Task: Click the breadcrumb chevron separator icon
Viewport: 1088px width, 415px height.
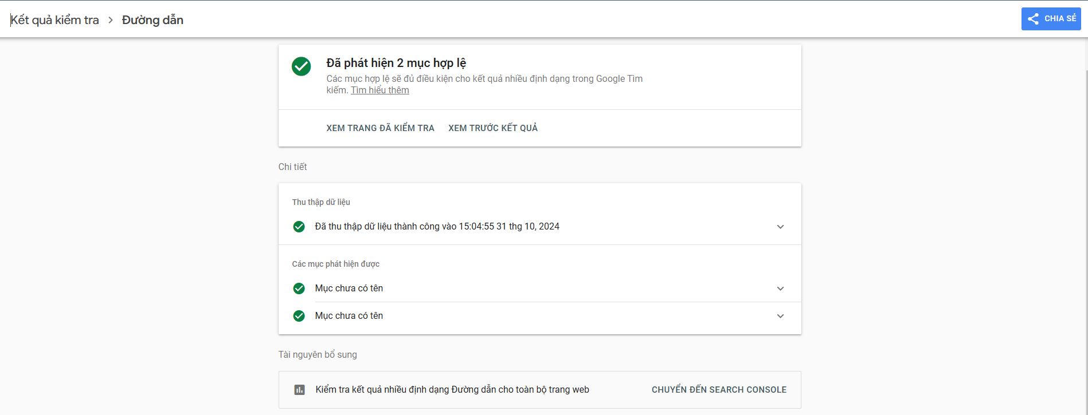Action: 111,20
